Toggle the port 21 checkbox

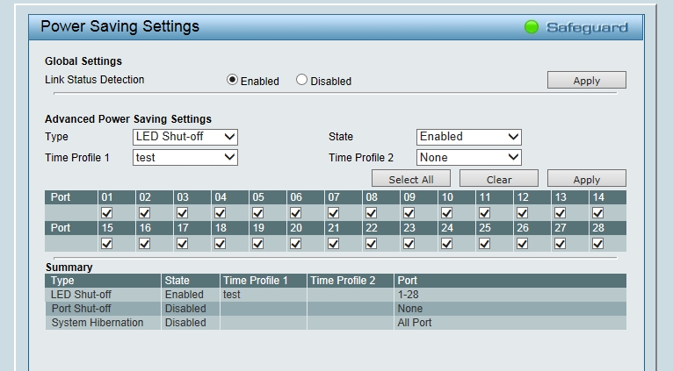pyautogui.click(x=333, y=244)
